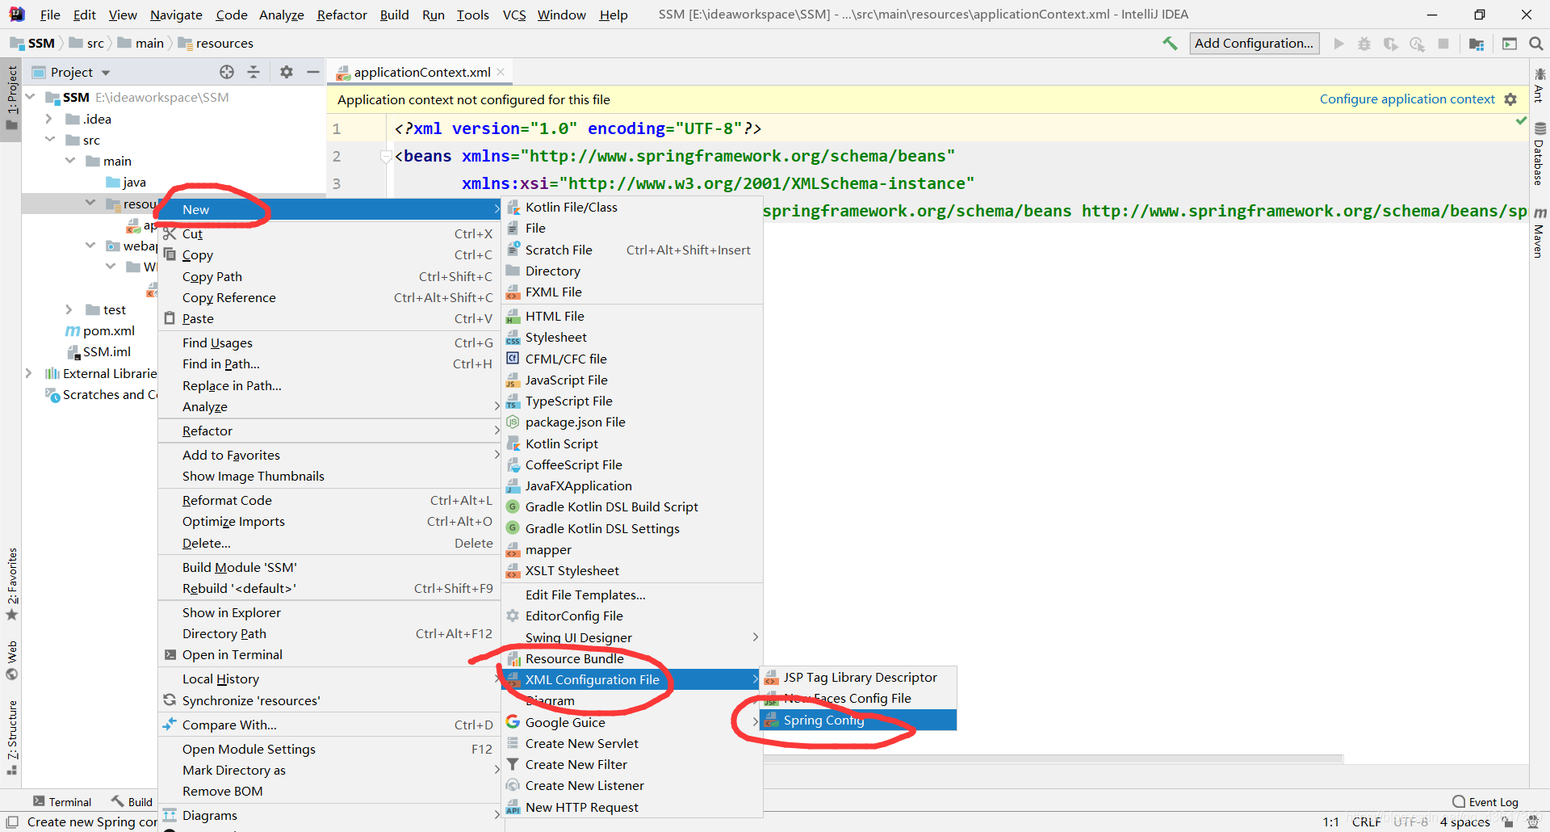Choose Open in Terminal

(329, 654)
